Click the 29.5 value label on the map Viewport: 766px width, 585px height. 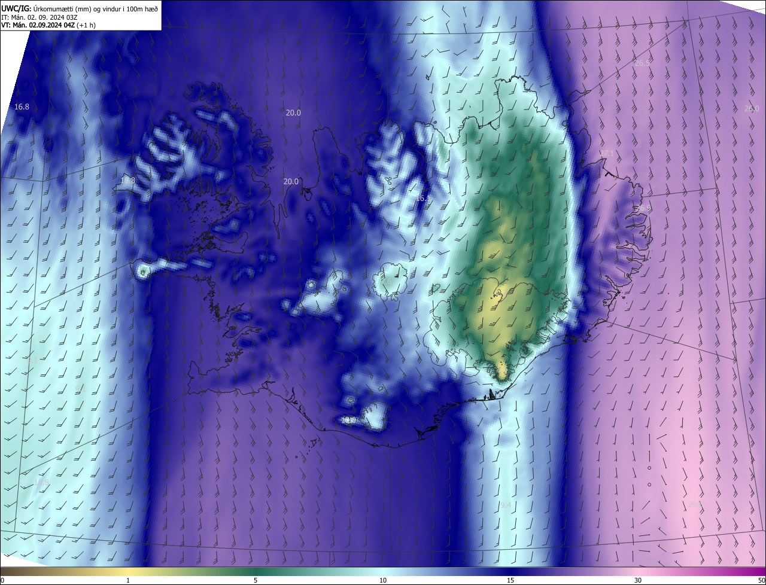(x=695, y=505)
